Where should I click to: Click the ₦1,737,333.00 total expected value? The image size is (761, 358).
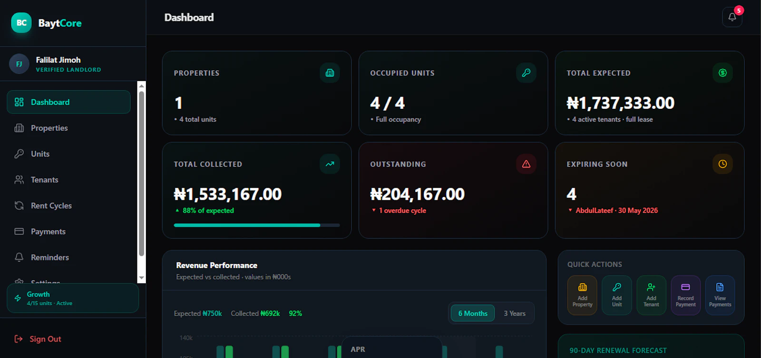[621, 103]
